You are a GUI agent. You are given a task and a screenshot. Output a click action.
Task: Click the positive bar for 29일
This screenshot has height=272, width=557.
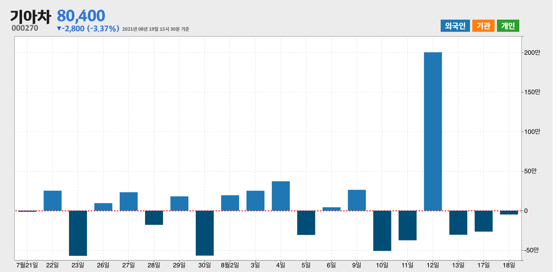click(x=179, y=204)
